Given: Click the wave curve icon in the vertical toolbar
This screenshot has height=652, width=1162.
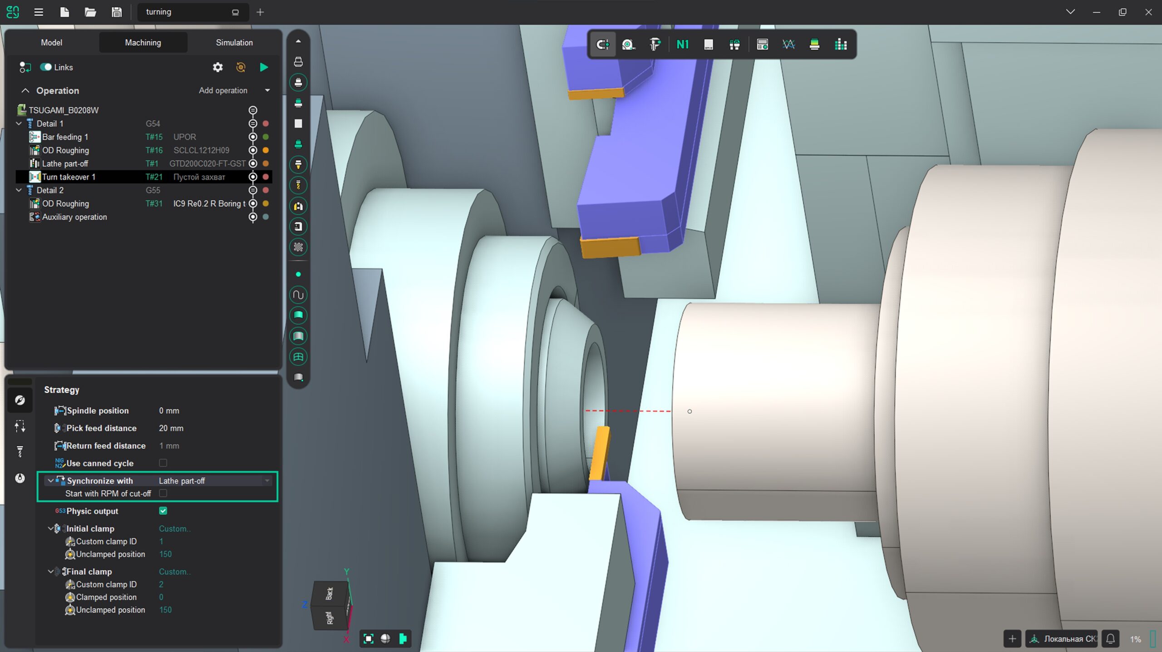Looking at the screenshot, I should 298,295.
